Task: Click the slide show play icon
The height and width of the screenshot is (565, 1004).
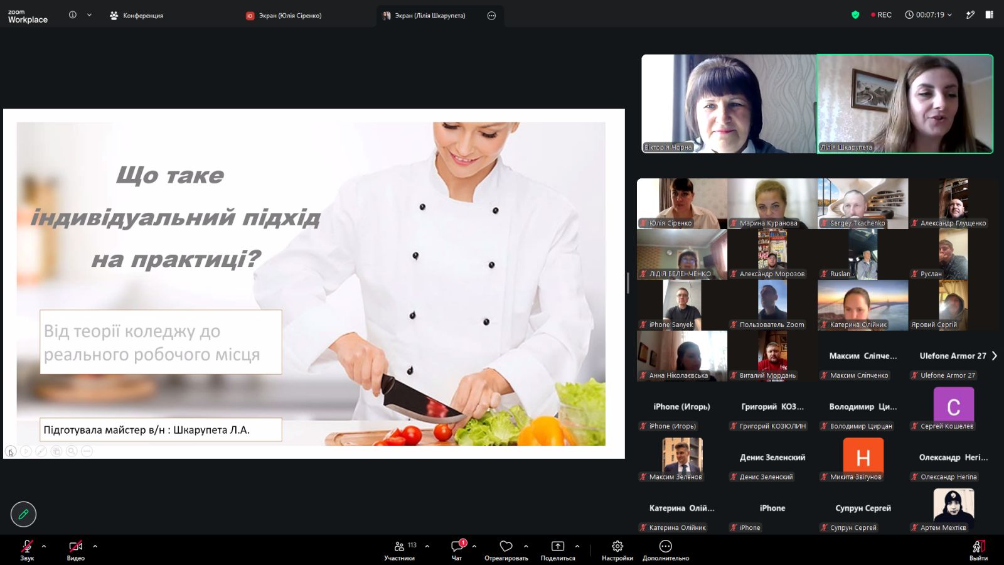Action: [x=26, y=451]
